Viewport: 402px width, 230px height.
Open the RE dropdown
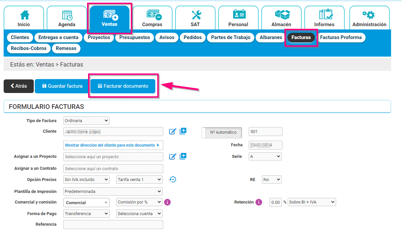[x=272, y=180]
